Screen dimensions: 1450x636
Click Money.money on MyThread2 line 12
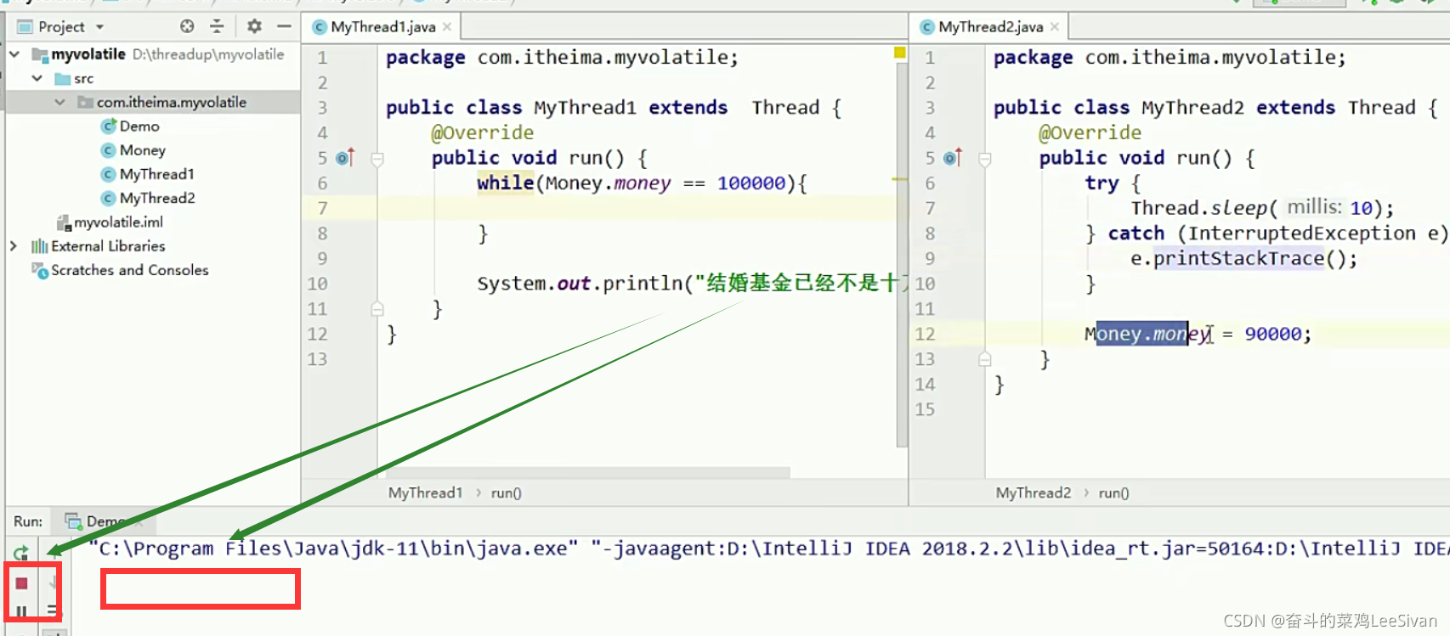(1147, 334)
